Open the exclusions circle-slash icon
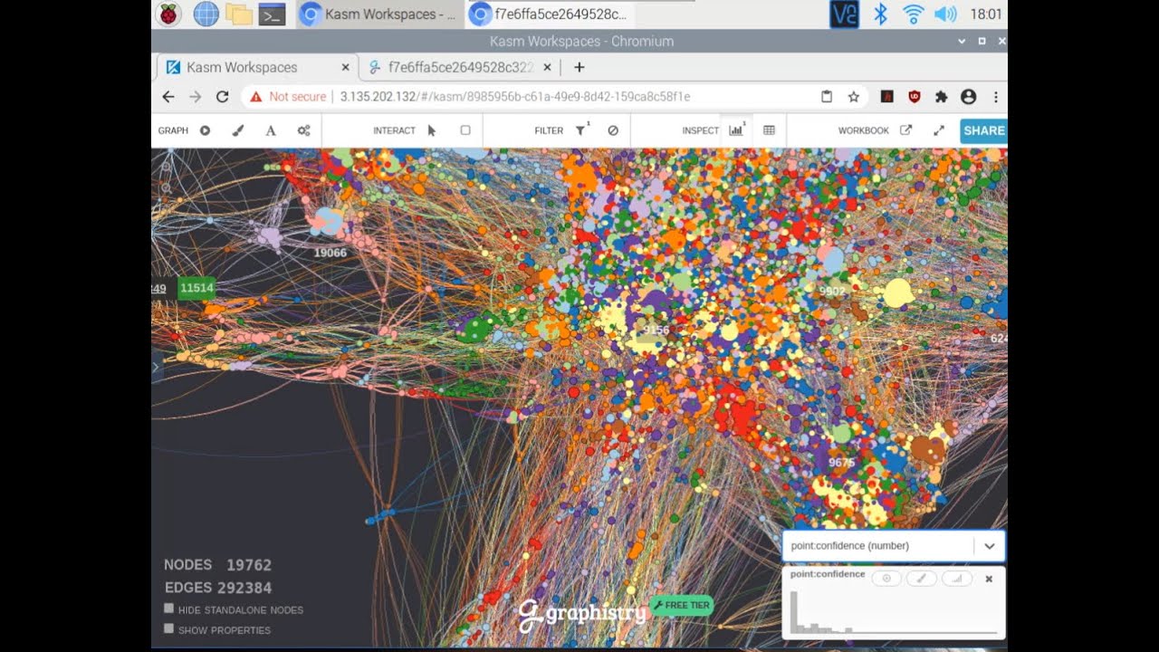Image resolution: width=1159 pixels, height=652 pixels. coord(613,130)
